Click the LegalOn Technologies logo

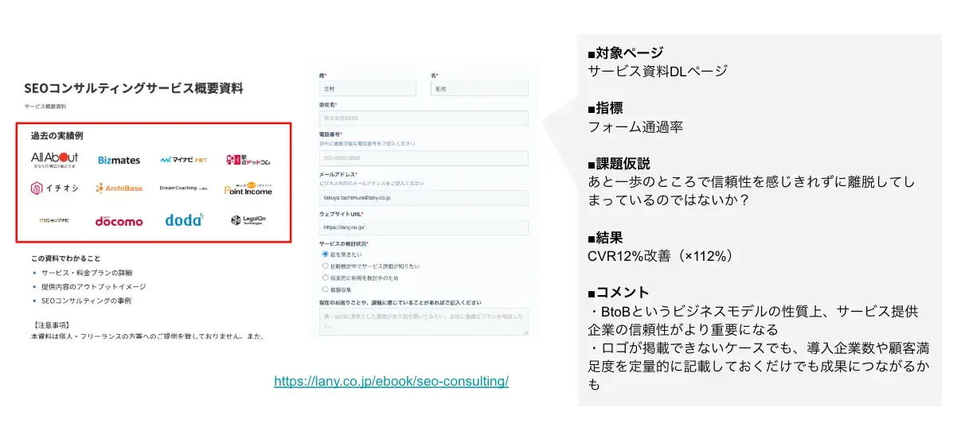[x=247, y=220]
